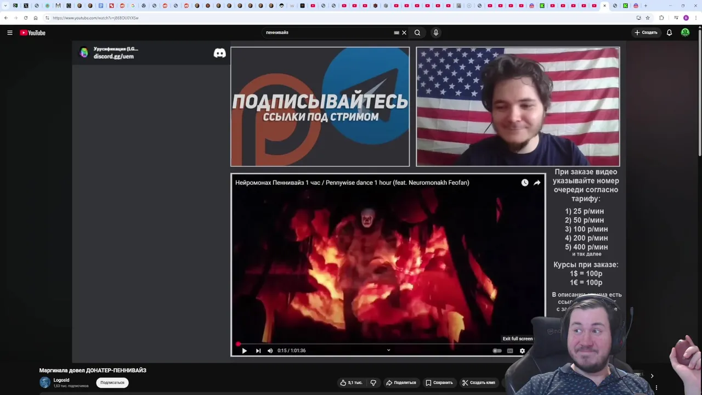Open the Создать create menu

pos(646,32)
